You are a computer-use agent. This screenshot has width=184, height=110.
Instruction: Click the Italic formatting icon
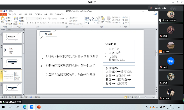30,23
